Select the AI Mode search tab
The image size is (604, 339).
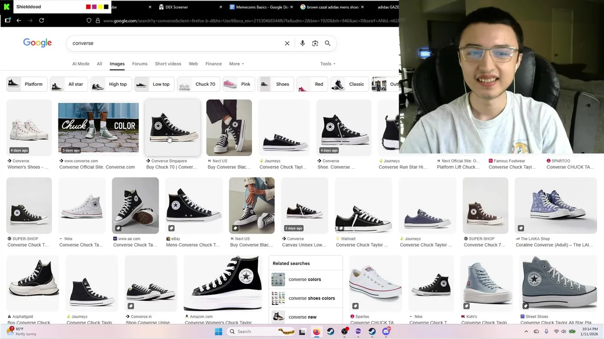81,64
